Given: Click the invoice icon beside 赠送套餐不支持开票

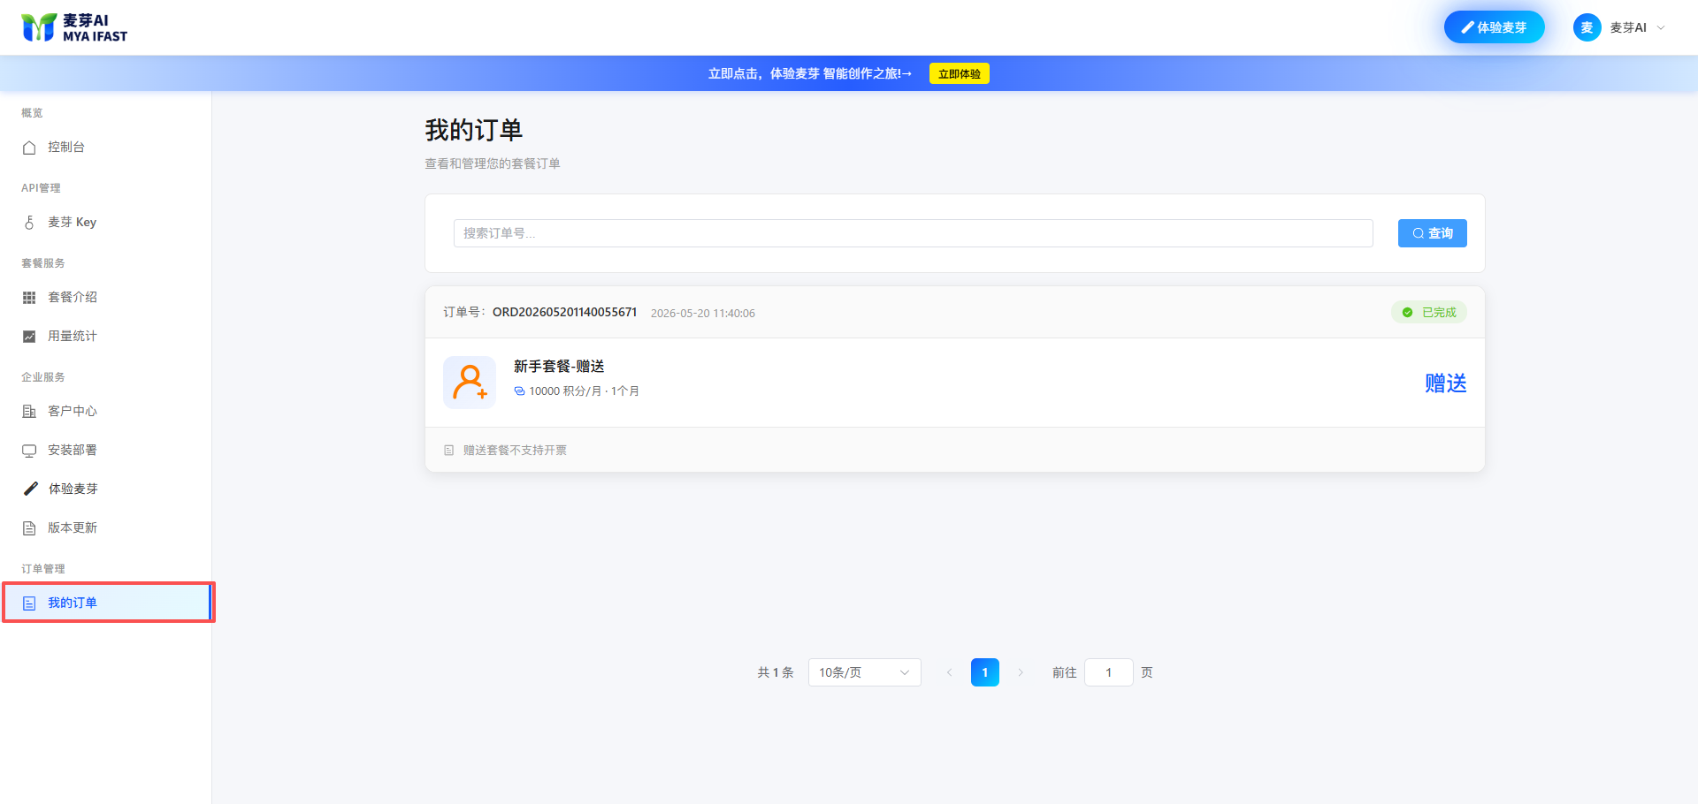Looking at the screenshot, I should (449, 451).
